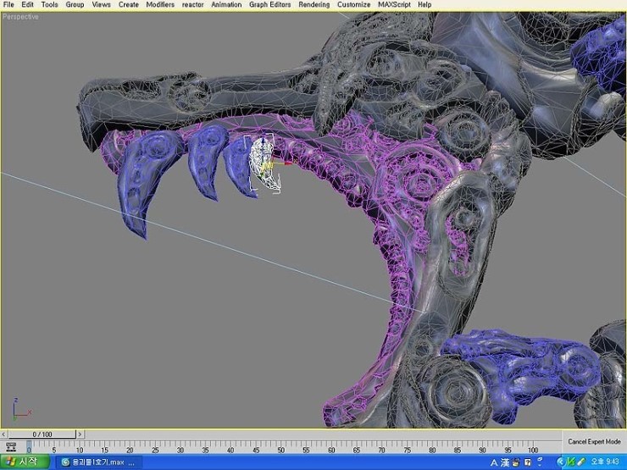Open the Windows 시작 Start button

coord(24,462)
